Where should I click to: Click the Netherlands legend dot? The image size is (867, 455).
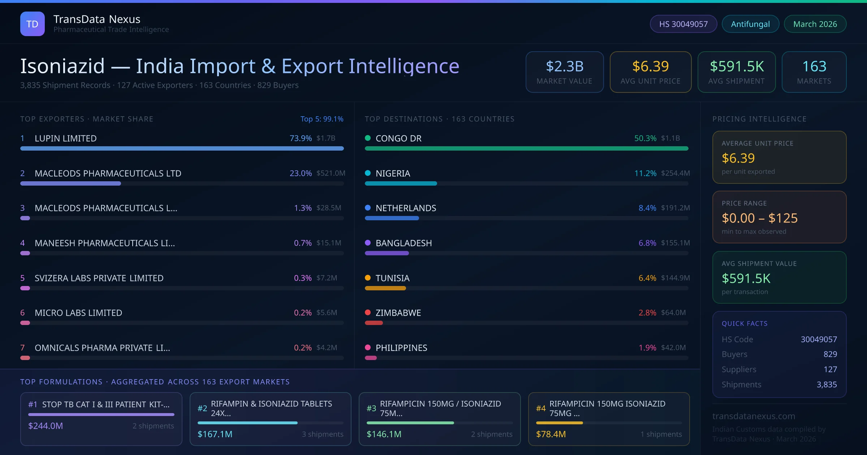coord(368,208)
